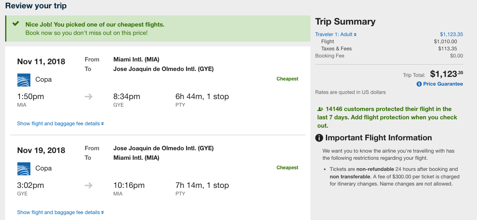477x220 pixels.
Task: Expand return flight and baggage fee details
Action: point(60,212)
